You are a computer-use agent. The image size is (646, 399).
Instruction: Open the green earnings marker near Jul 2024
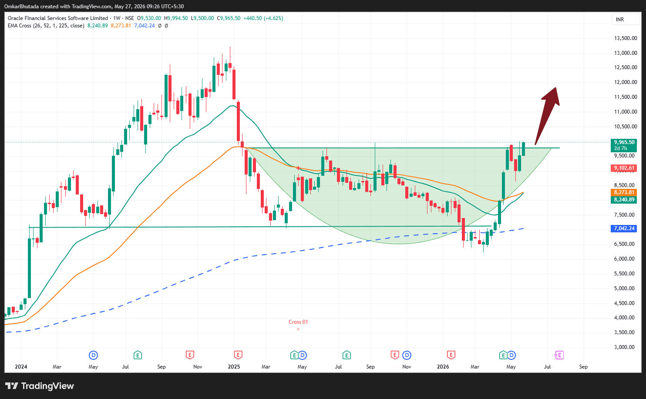click(138, 355)
